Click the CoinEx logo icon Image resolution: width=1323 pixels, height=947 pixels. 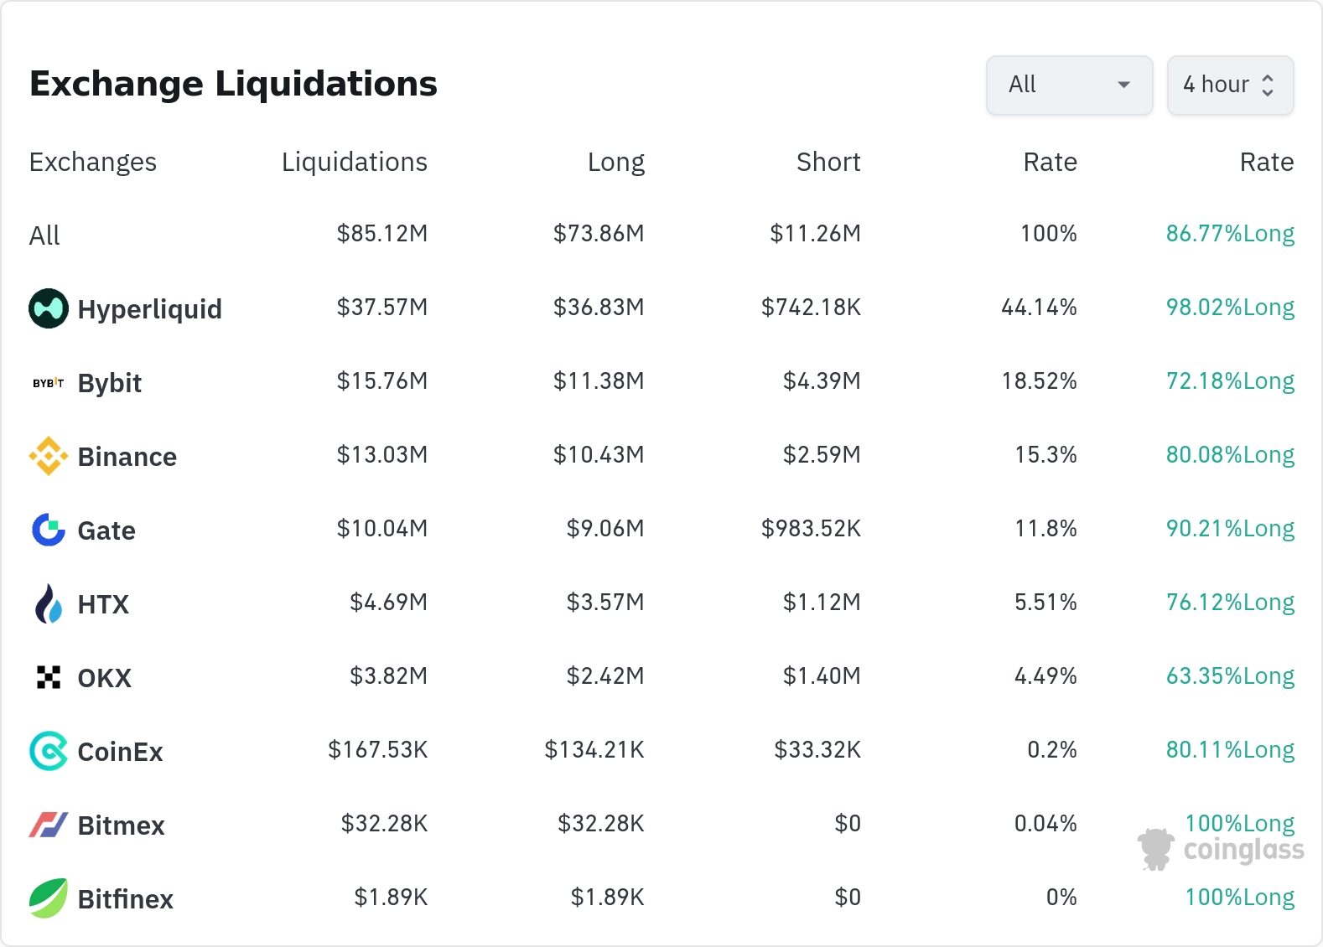[49, 751]
